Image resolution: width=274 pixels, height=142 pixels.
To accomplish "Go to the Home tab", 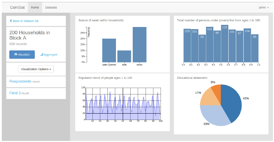I will 35,7.
